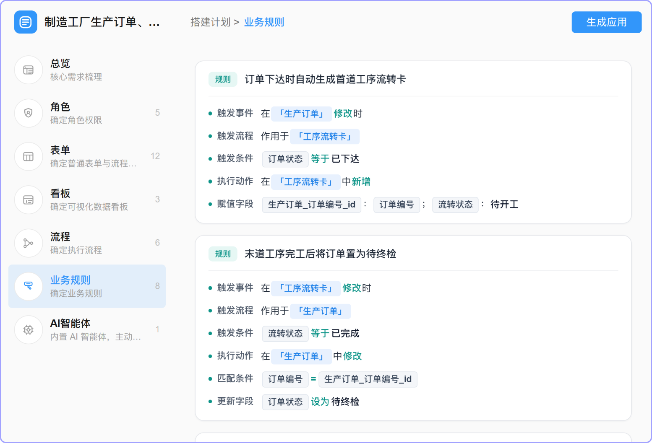652x443 pixels.
Task: Click the count 12 beside 表单
Action: pyautogui.click(x=155, y=156)
